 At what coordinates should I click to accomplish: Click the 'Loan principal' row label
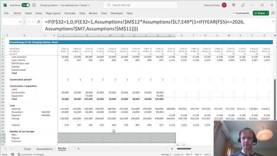point(19,57)
